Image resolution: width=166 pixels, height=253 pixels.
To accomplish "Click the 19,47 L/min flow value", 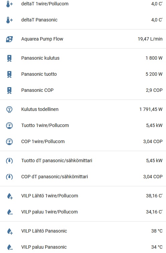I will click(150, 39).
